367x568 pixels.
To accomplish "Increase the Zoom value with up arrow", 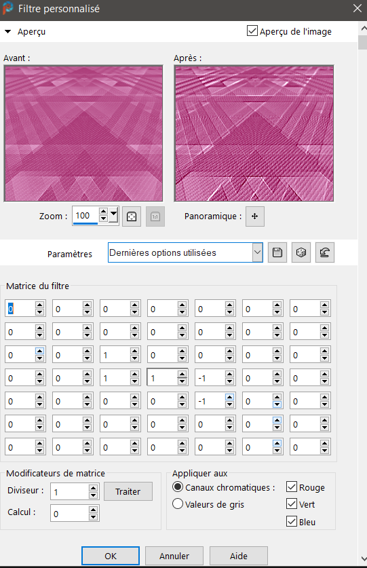I will [103, 212].
